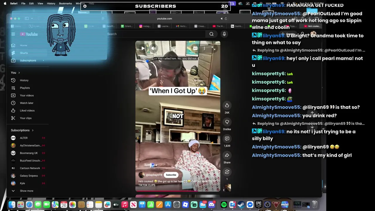The height and width of the screenshot is (211, 375).
Task: Open the Boomerang UK subscription
Action: pyautogui.click(x=28, y=153)
